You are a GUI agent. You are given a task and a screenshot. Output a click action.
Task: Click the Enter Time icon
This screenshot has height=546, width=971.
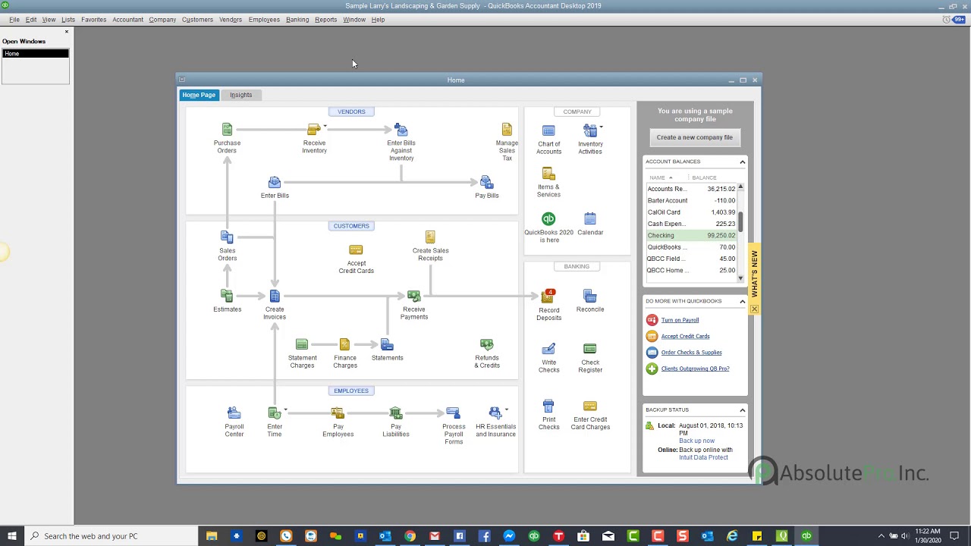click(274, 413)
